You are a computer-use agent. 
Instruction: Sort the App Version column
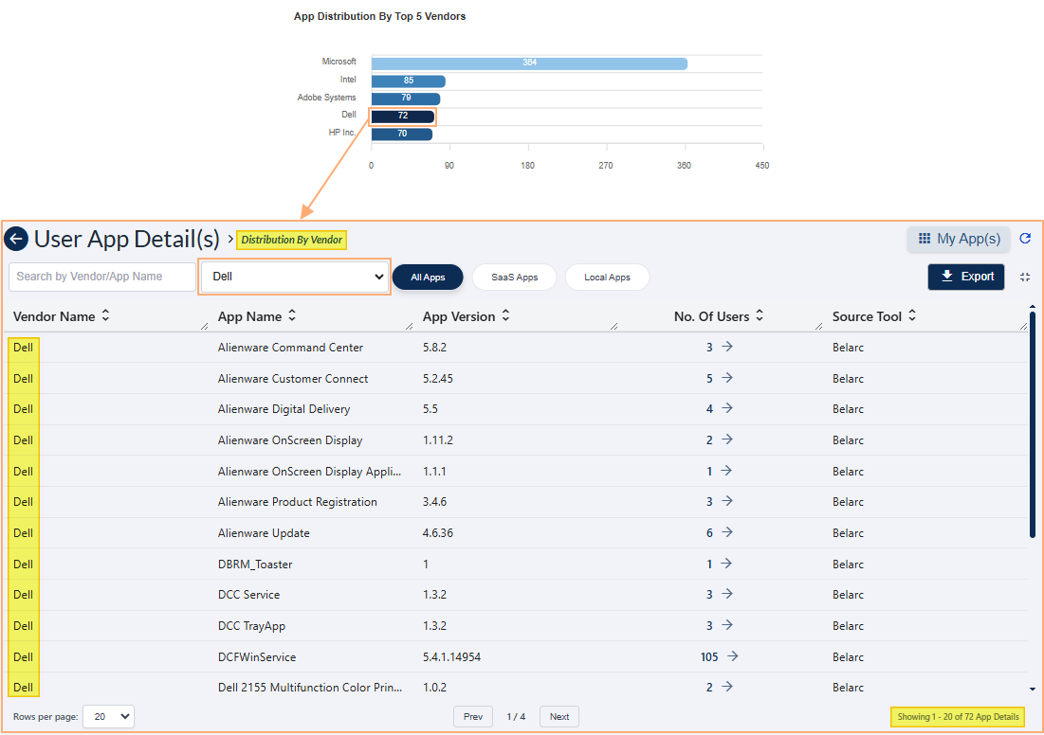pos(504,316)
